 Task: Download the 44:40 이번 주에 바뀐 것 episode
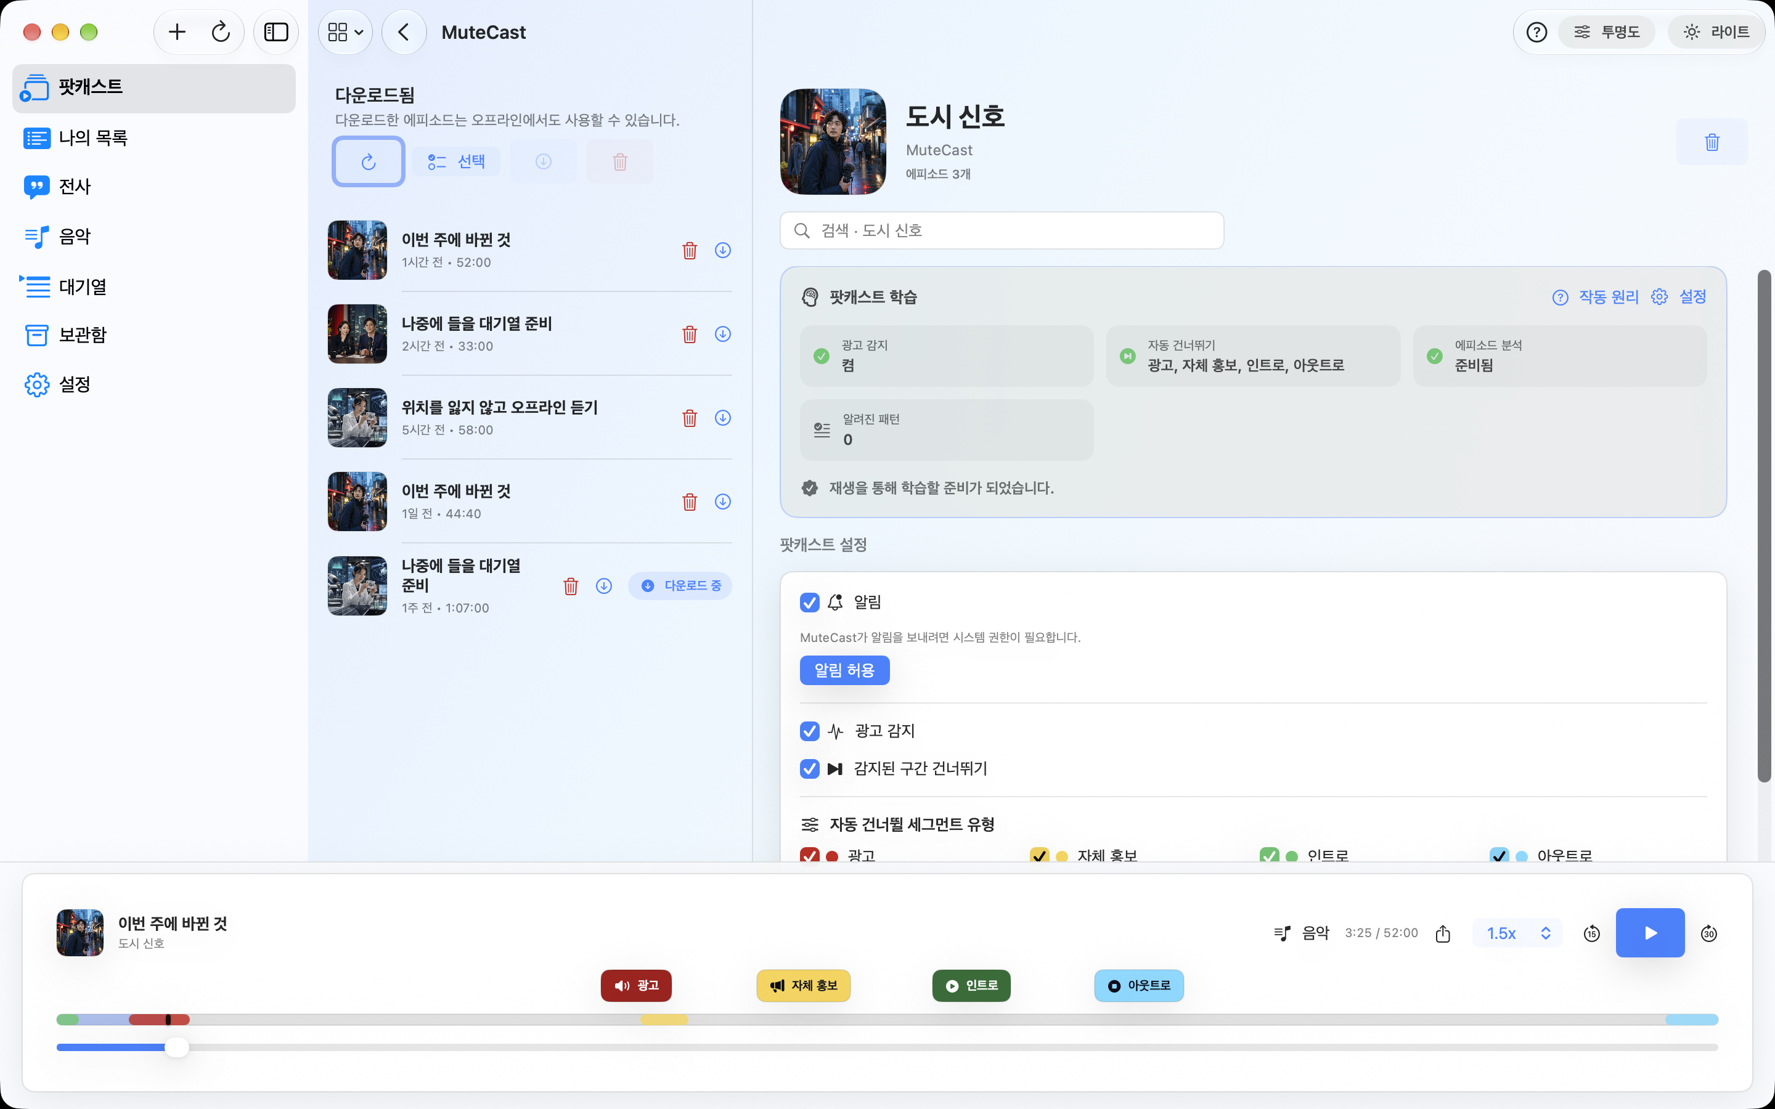pos(722,502)
